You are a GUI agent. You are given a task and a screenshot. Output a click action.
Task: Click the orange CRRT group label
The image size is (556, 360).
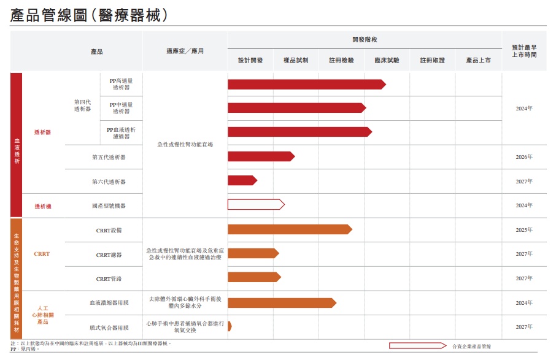click(x=42, y=254)
